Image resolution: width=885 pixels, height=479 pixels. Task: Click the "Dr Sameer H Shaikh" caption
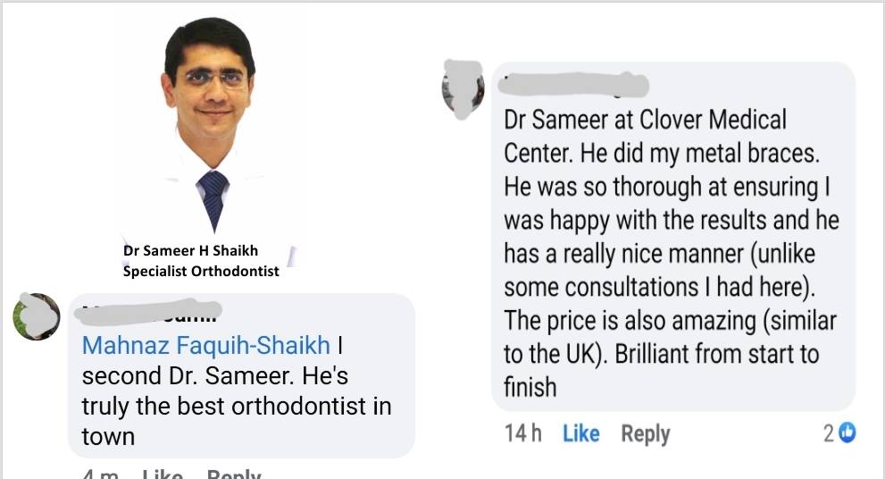tap(189, 251)
